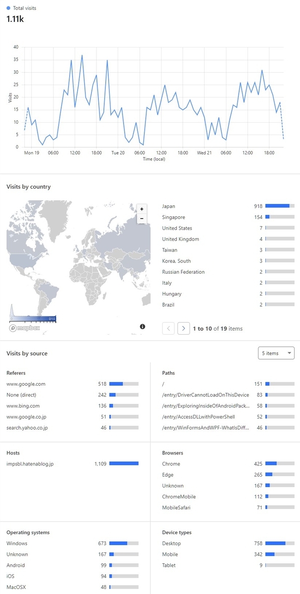Go to previous page of countries
The height and width of the screenshot is (594, 300).
point(169,328)
